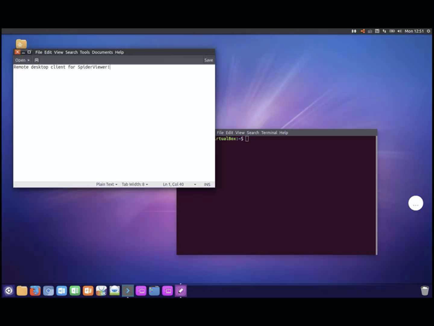Open the View menu in the Terminal window
The height and width of the screenshot is (326, 434).
point(240,132)
